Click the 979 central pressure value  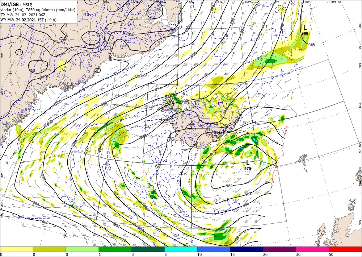point(248,169)
